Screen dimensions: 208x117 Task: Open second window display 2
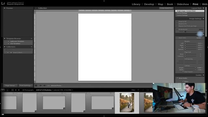(x=7, y=90)
